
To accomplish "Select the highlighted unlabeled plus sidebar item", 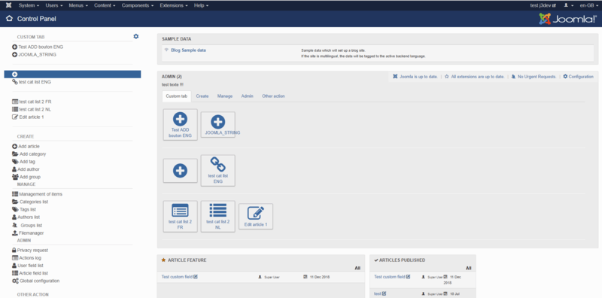I will coord(72,74).
